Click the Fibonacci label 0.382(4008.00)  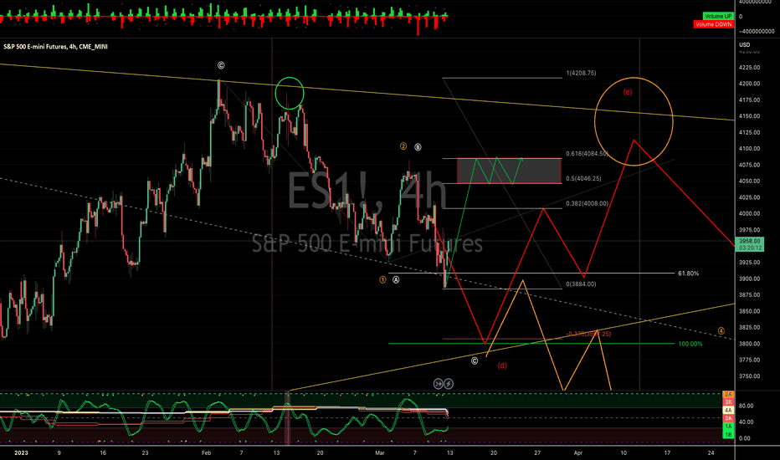pyautogui.click(x=587, y=203)
